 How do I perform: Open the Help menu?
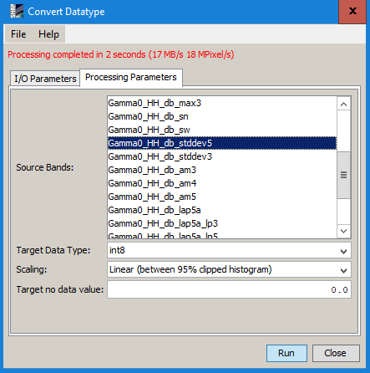[x=48, y=34]
